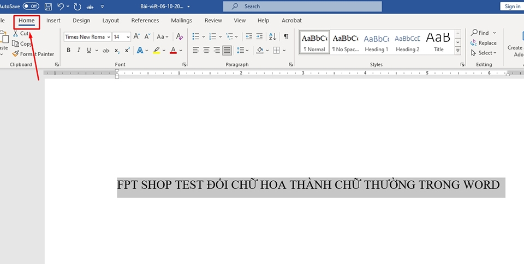This screenshot has width=524, height=264.
Task: Open Change Case dropdown
Action: click(163, 36)
